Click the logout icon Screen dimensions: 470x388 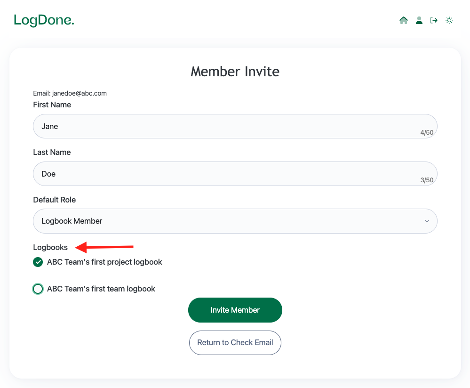pos(434,20)
